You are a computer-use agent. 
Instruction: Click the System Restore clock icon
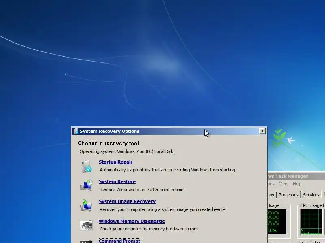86,185
